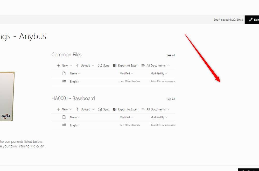259x171 pixels.
Task: Open Modified column chevron in Common Files
Action: point(132,73)
